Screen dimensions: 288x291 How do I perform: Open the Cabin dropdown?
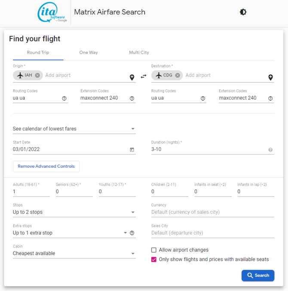pos(74,253)
